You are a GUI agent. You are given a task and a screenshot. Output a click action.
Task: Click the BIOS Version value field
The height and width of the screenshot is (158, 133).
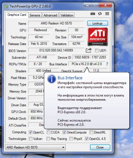[56, 50]
